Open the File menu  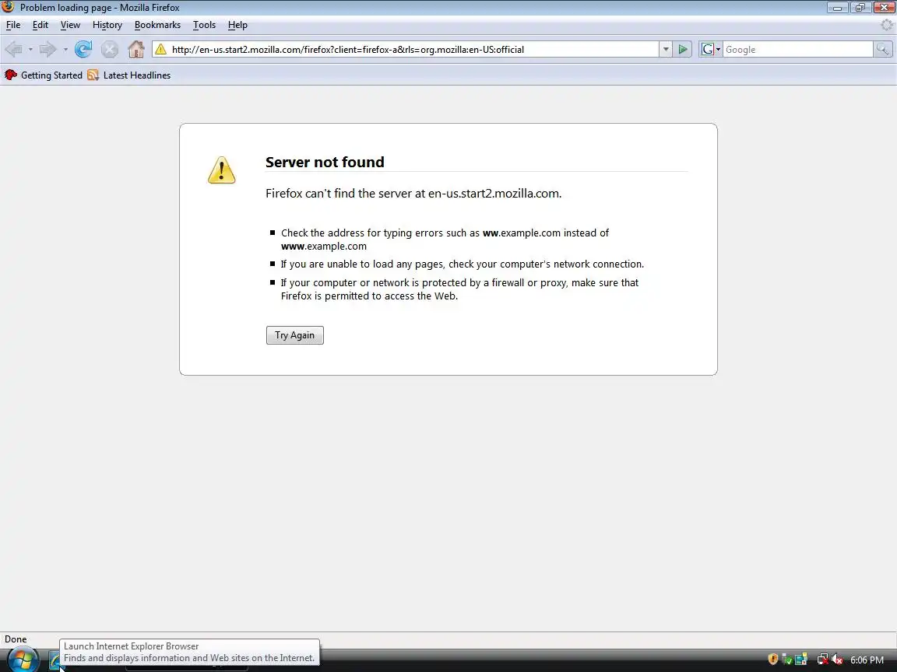(x=13, y=25)
